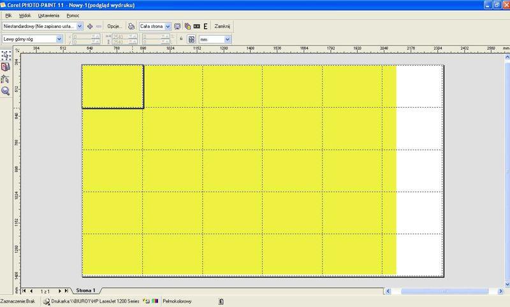The image size is (510, 307).
Task: Click the print tiled pages icon
Action: click(x=191, y=39)
